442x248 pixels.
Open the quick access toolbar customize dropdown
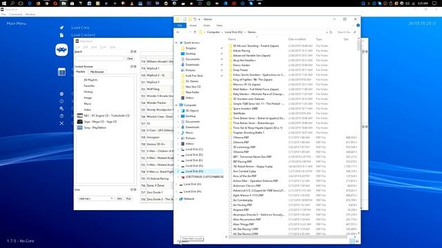(200, 19)
